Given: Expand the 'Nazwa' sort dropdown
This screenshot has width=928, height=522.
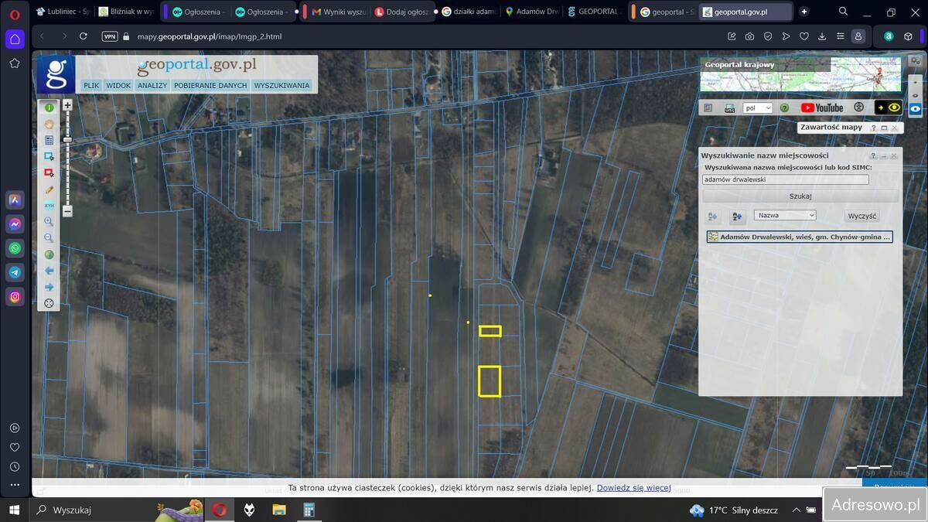Looking at the screenshot, I should 785,216.
